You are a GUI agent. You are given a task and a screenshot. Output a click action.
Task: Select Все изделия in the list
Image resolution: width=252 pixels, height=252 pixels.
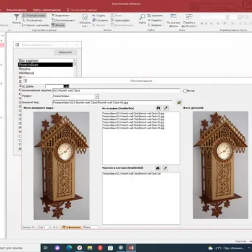pyautogui.click(x=45, y=60)
